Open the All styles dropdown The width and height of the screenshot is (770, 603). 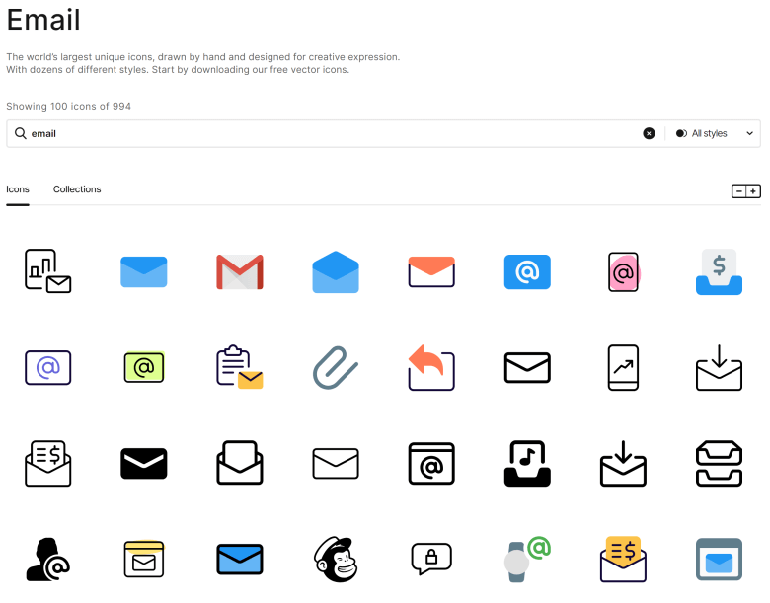[x=715, y=133]
